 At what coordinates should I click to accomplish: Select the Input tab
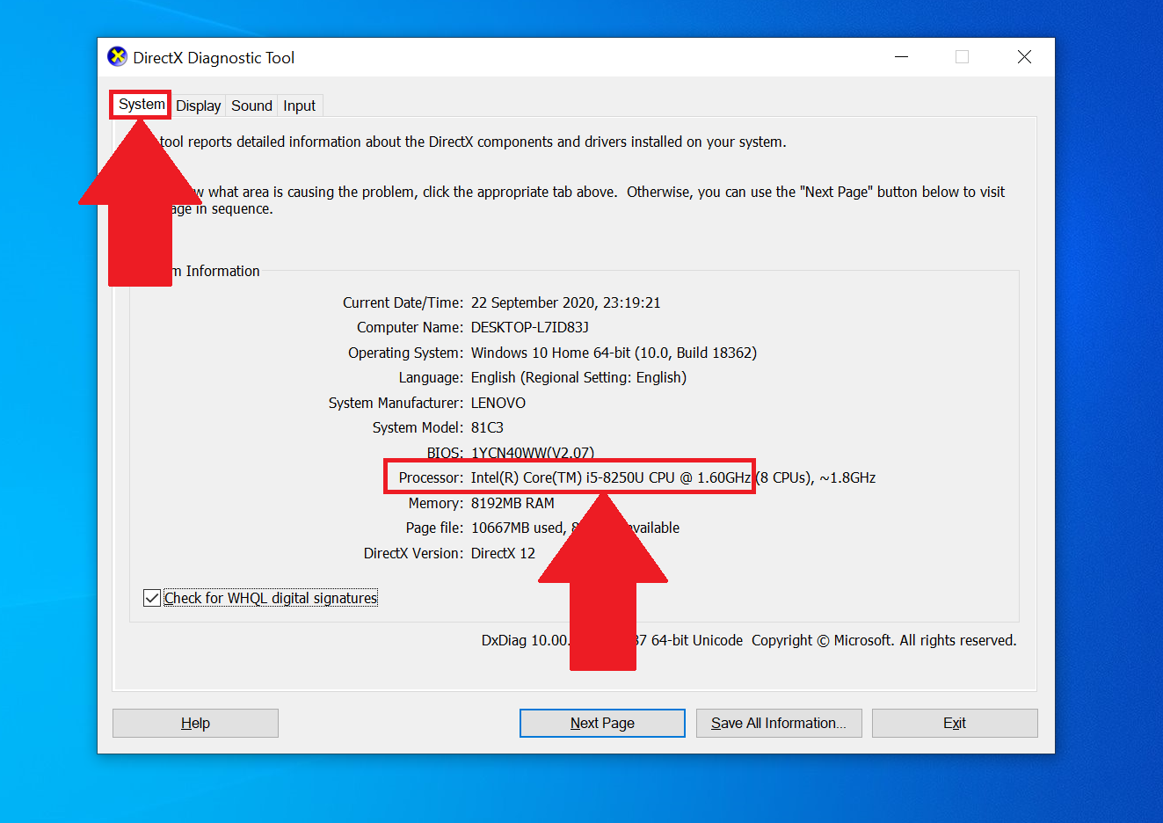pos(299,105)
